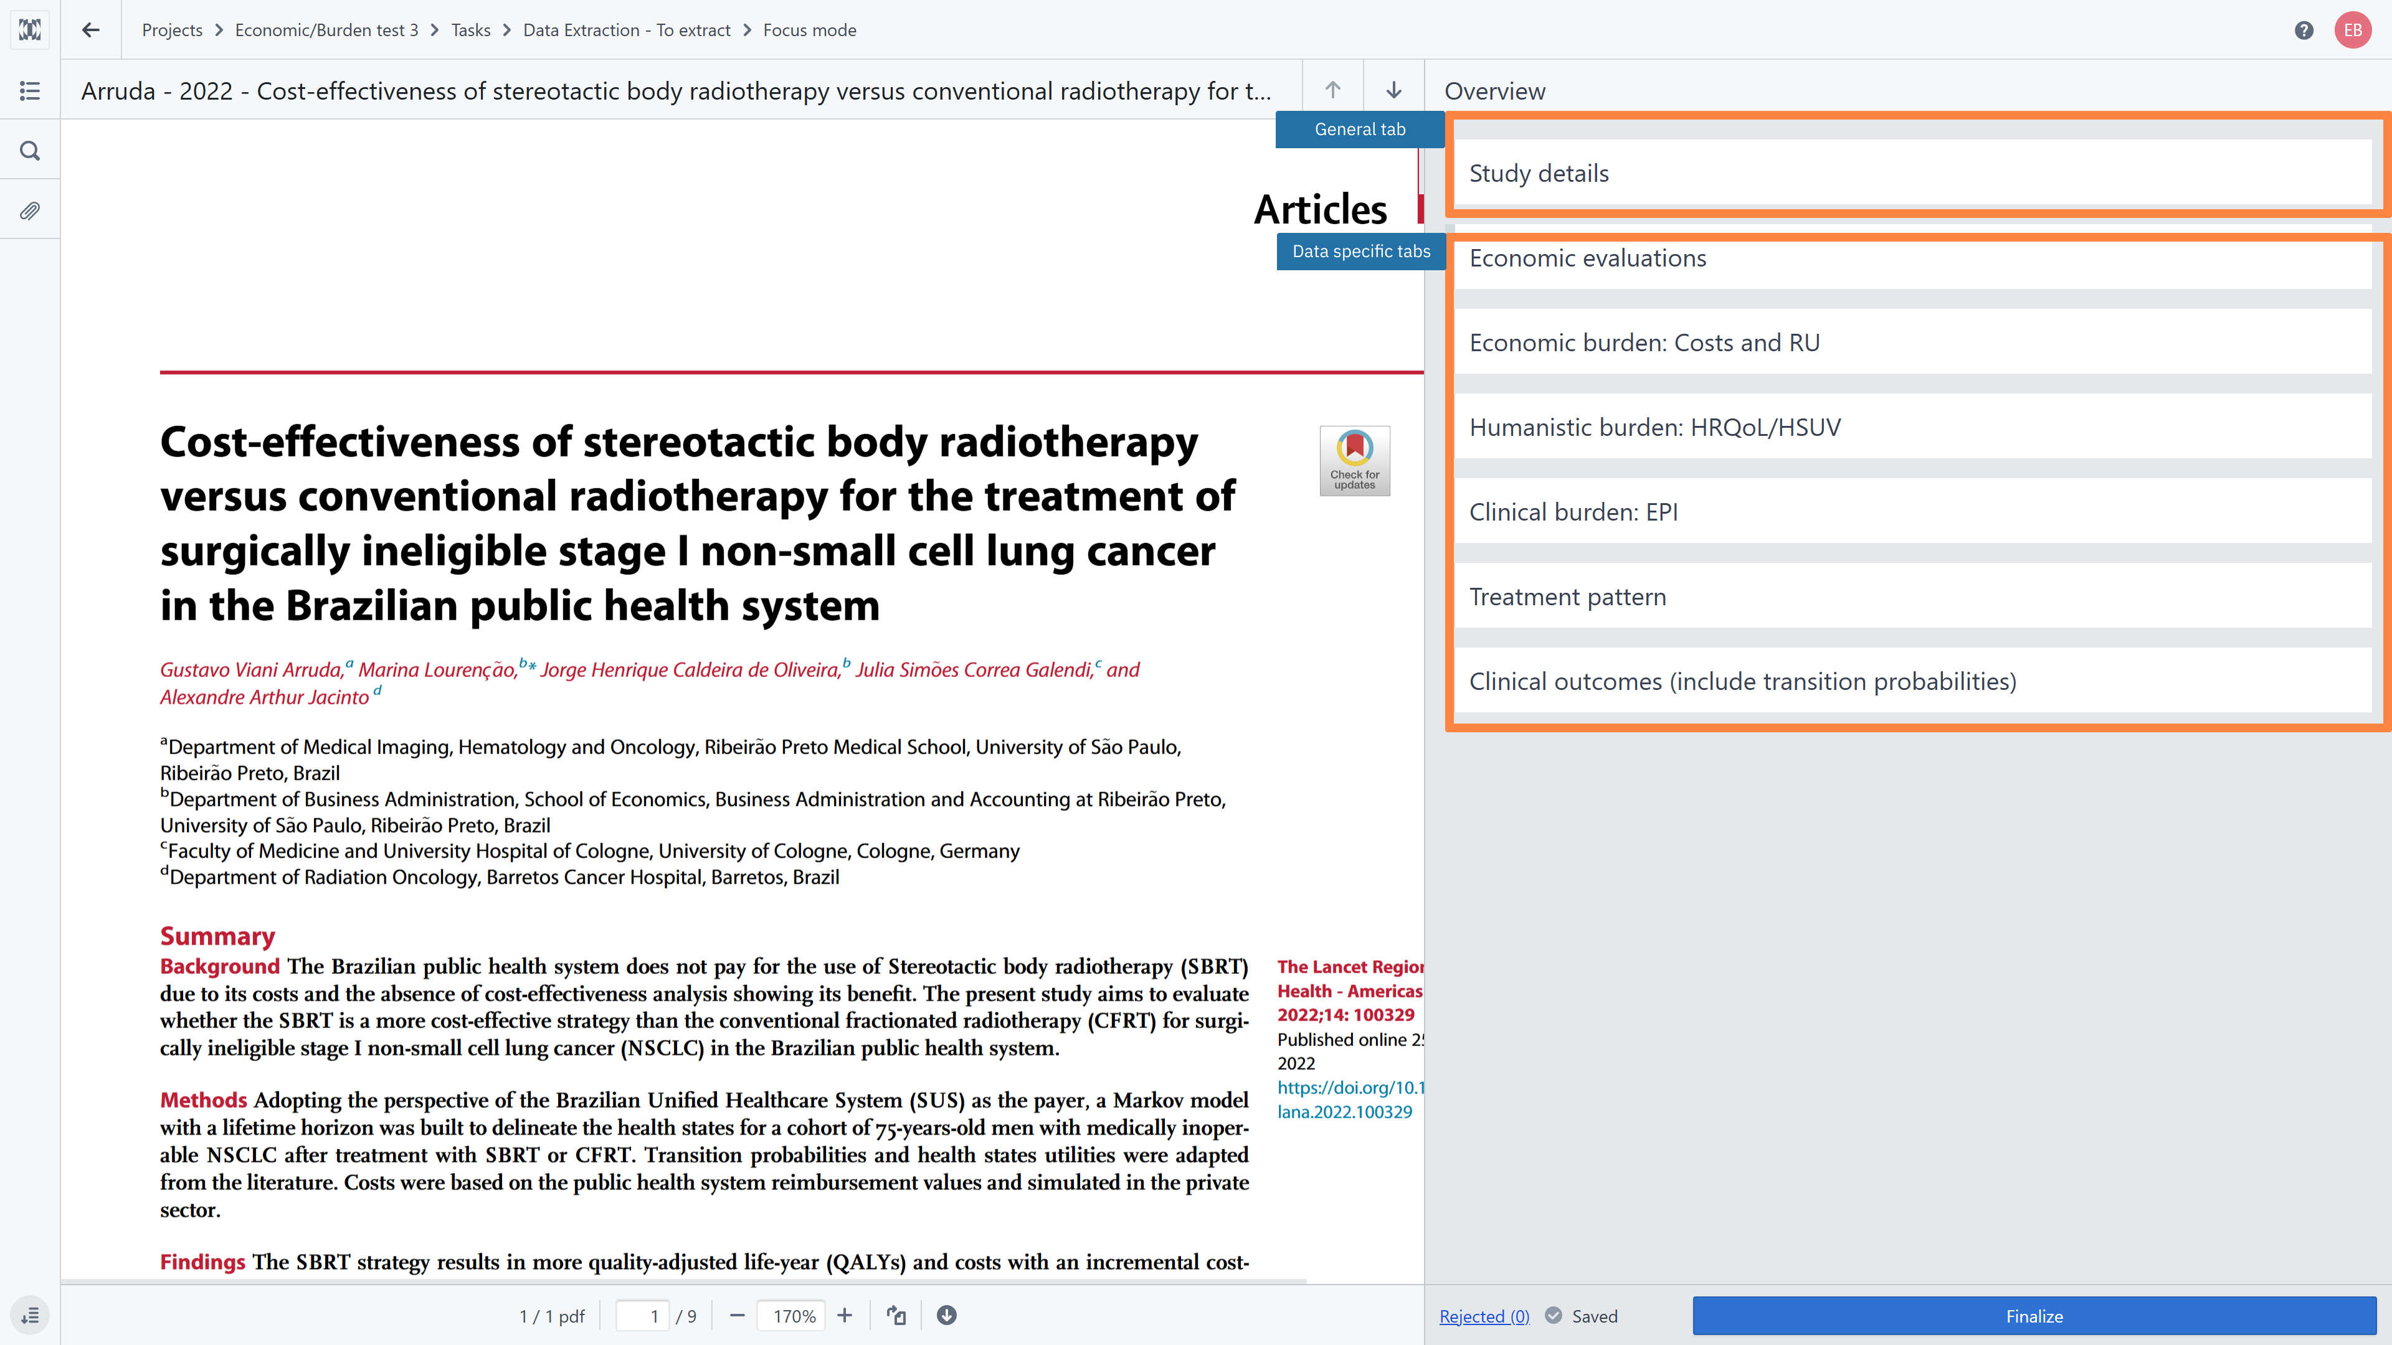Open the search magnifier in sidebar
Screen dimensions: 2392x1345
tap(30, 150)
